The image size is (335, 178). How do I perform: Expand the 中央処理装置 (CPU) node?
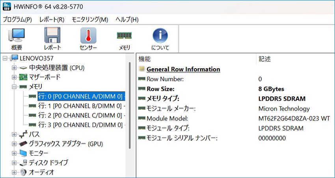[14, 68]
